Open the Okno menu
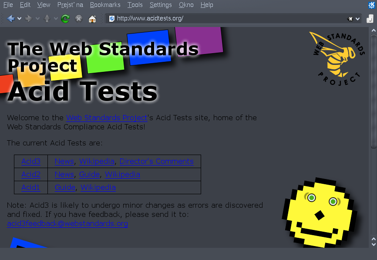This screenshot has width=377, height=260. (x=186, y=5)
